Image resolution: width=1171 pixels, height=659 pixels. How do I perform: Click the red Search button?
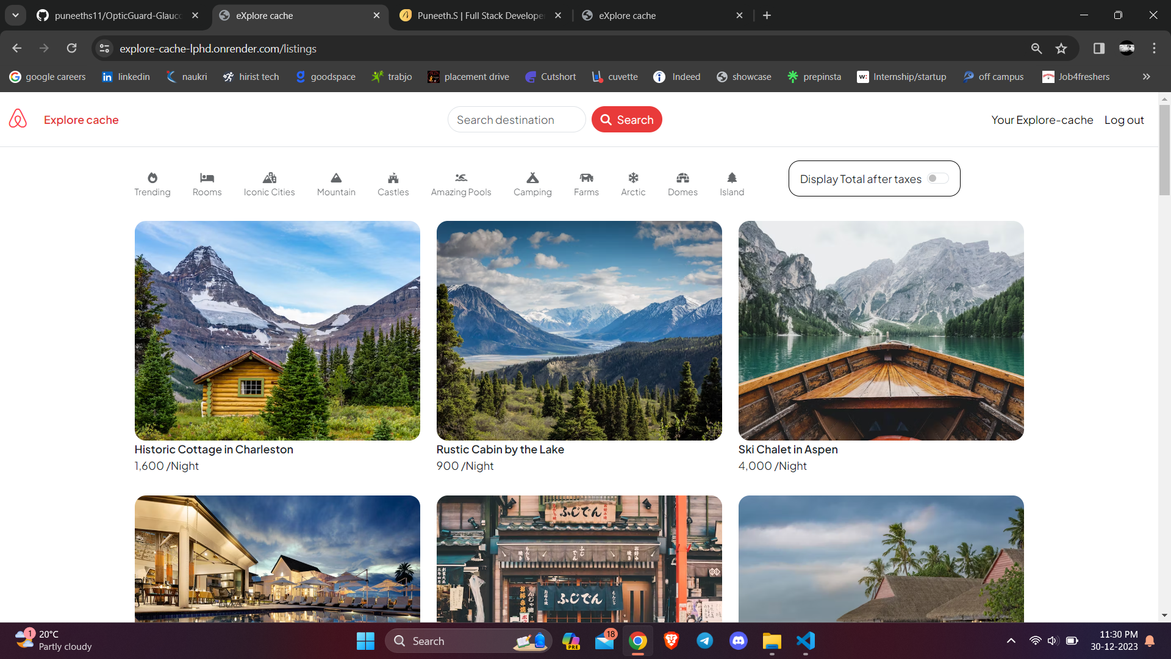[x=627, y=120]
